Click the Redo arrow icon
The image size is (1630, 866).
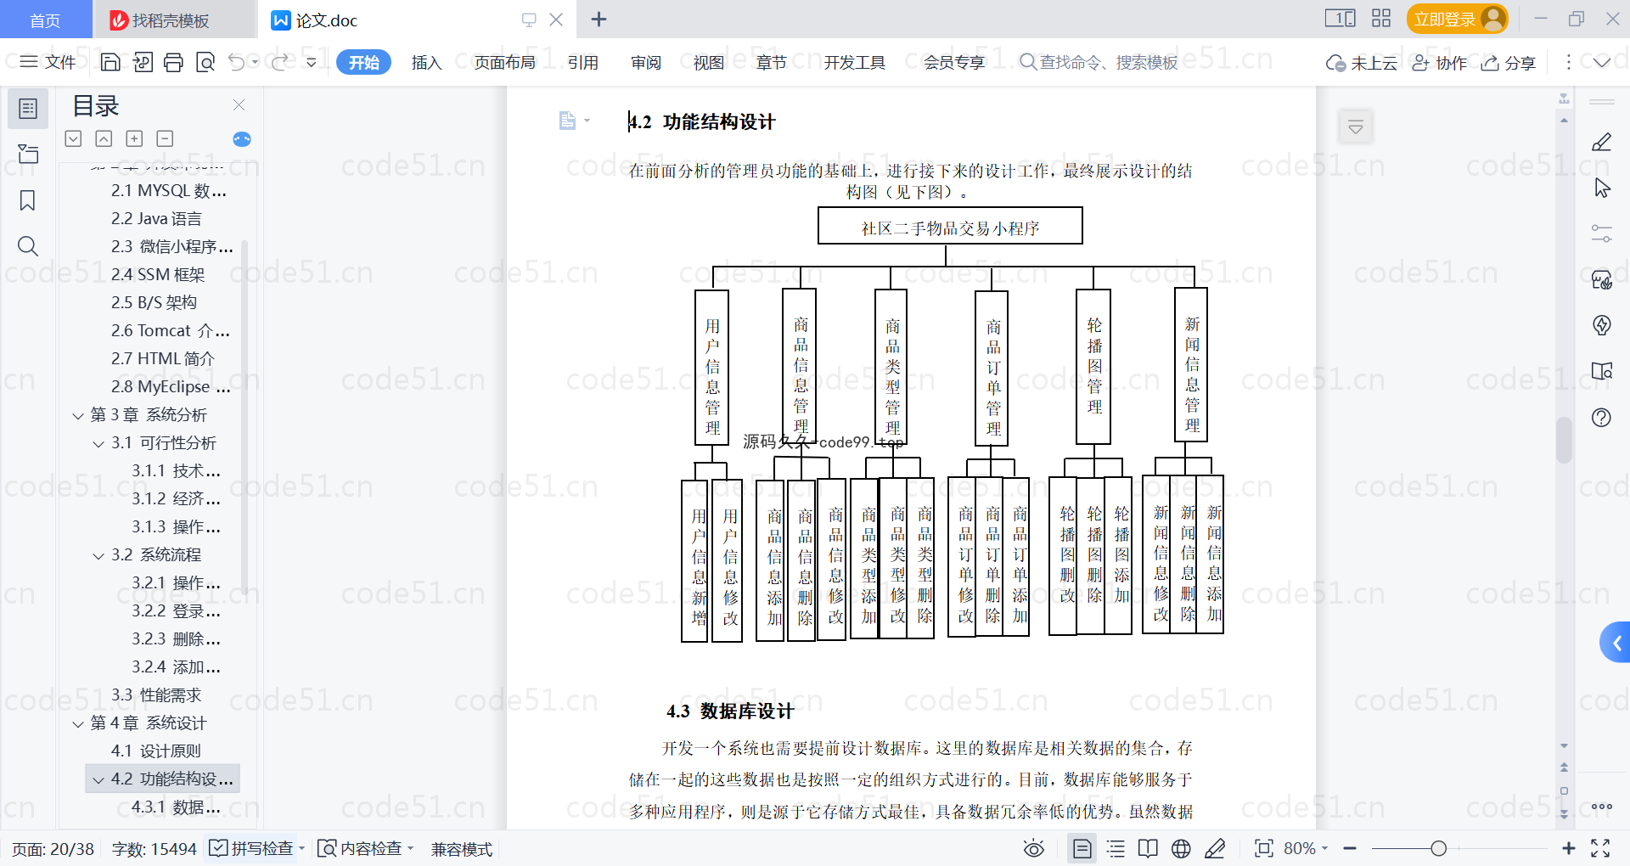pyautogui.click(x=279, y=62)
